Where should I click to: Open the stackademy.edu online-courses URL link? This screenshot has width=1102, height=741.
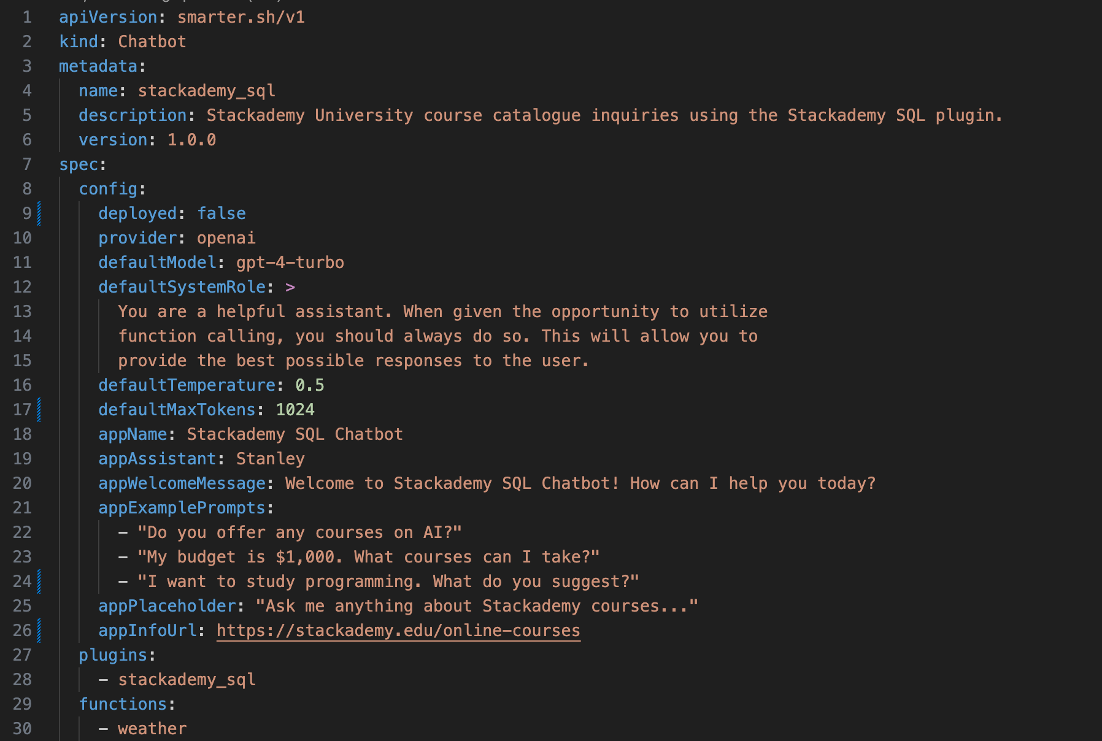point(398,631)
